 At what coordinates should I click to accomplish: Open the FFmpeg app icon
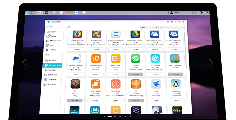136,58
